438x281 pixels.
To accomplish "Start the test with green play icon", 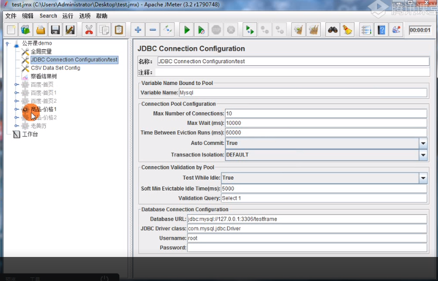I will (187, 30).
